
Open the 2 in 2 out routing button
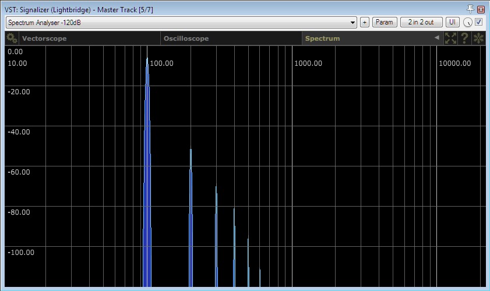421,22
